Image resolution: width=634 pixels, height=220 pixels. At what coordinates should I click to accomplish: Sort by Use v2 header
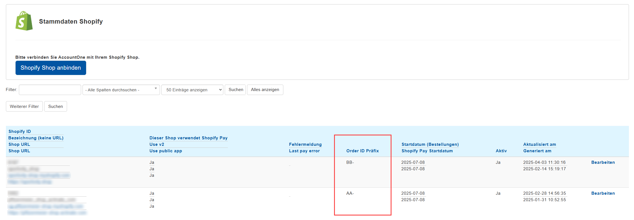point(157,144)
